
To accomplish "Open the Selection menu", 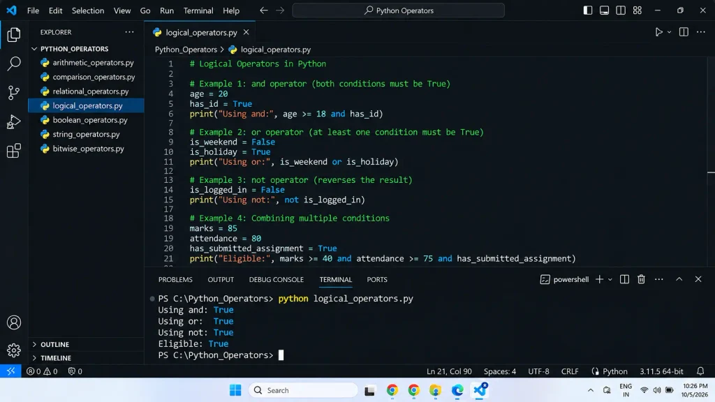I will click(x=87, y=10).
